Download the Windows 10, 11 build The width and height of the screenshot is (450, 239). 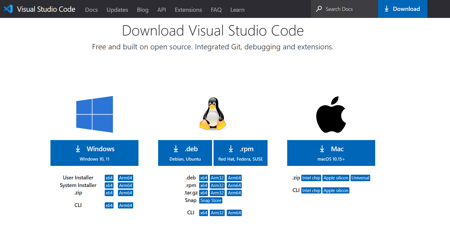click(x=94, y=153)
